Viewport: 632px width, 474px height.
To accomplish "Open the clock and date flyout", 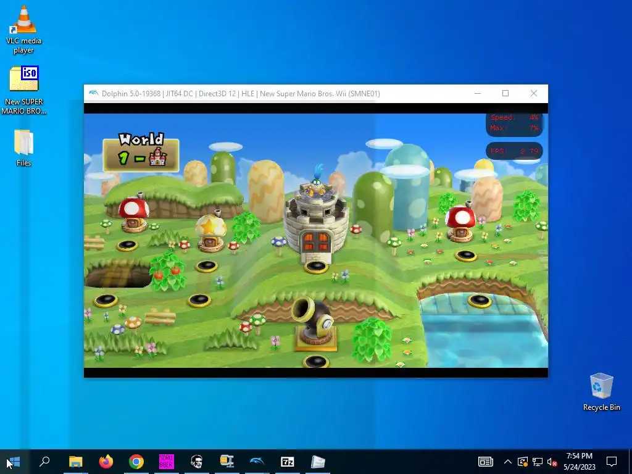I will 579,462.
